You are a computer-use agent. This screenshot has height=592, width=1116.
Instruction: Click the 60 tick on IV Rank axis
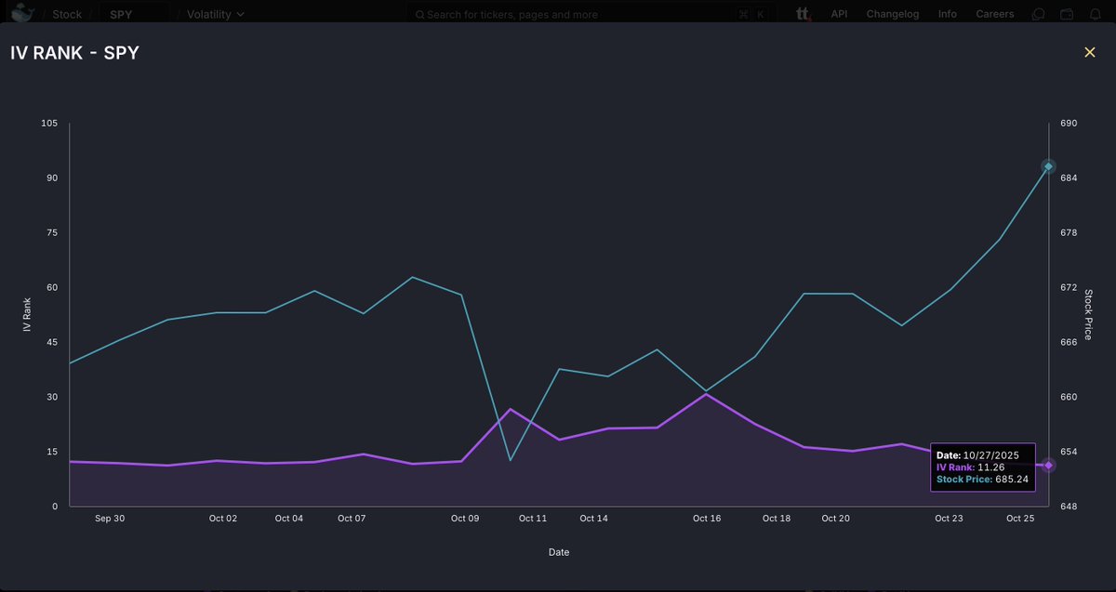coord(53,287)
